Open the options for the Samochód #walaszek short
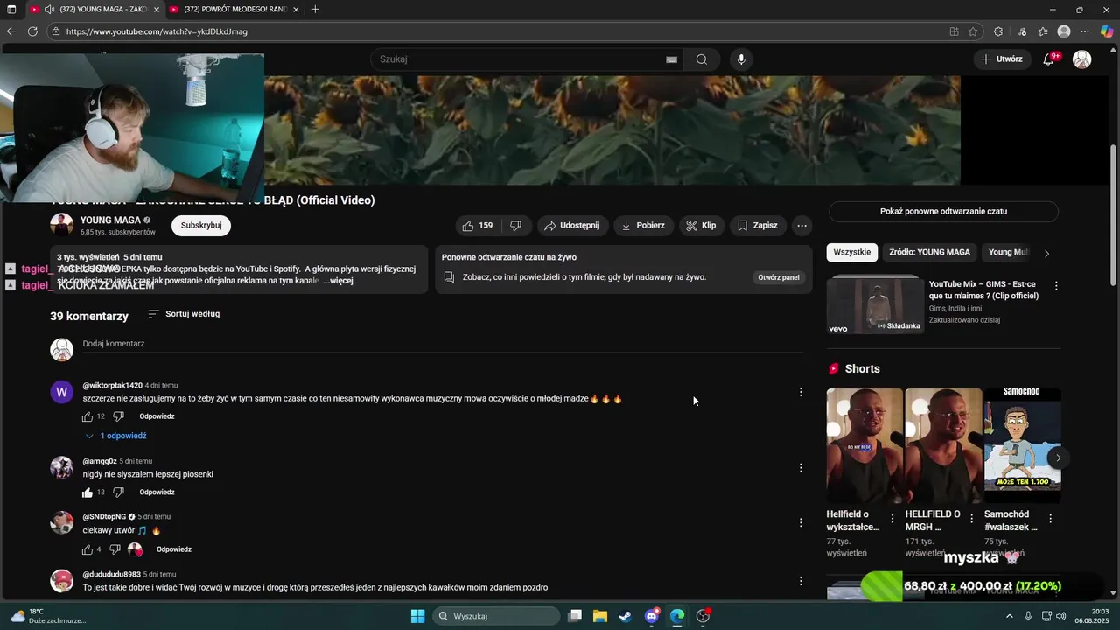The width and height of the screenshot is (1120, 630). click(1050, 519)
